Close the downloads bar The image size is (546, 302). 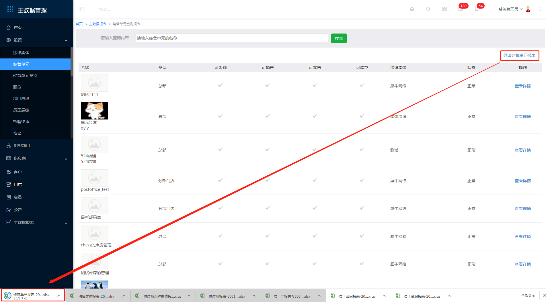[x=544, y=295]
